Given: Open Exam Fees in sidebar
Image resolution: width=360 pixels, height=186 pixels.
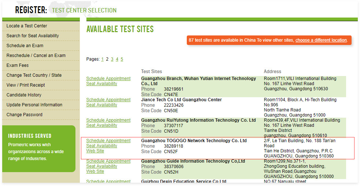Looking at the screenshot, I should point(18,65).
